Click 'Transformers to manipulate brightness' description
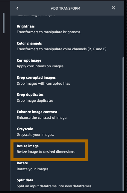This screenshot has width=127, height=193. pyautogui.click(x=49, y=32)
